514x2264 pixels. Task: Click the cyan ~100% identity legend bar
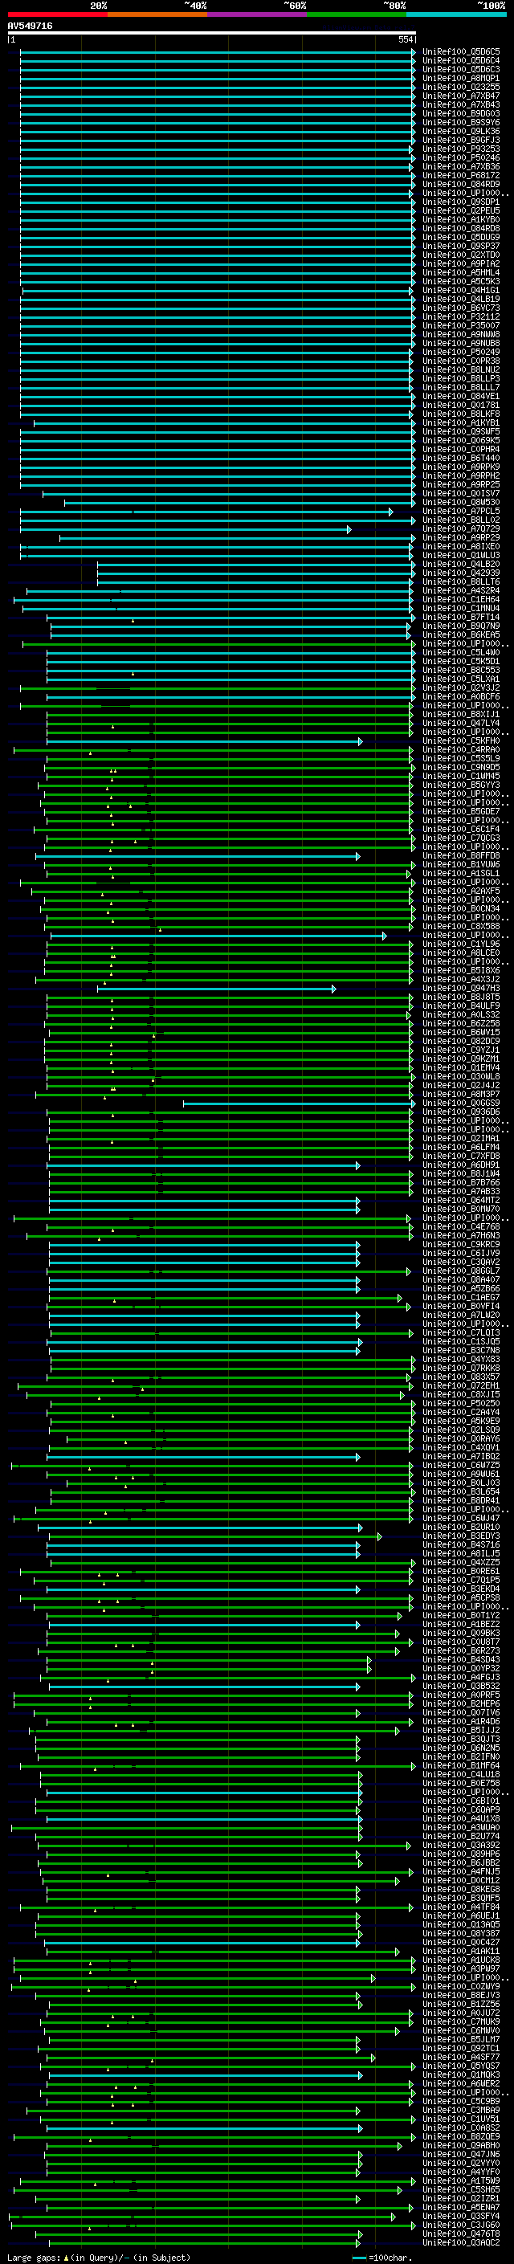click(457, 14)
